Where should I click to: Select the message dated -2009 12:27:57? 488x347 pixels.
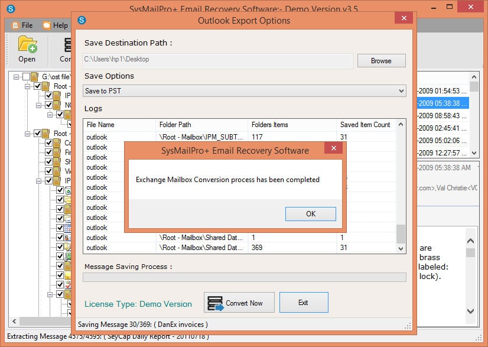pyautogui.click(x=443, y=153)
